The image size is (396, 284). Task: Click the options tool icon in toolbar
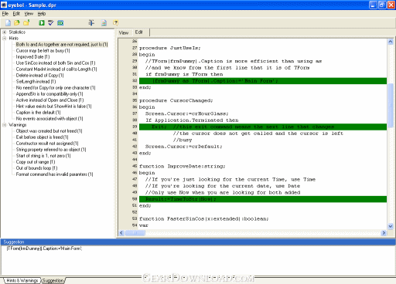coord(91,23)
